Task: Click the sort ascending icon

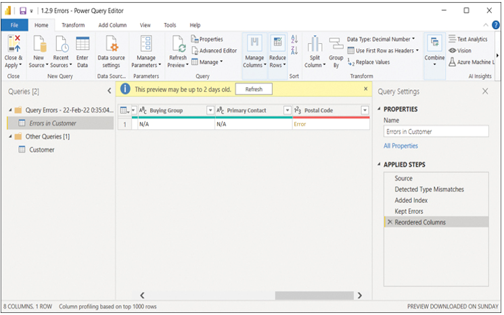Action: (294, 39)
